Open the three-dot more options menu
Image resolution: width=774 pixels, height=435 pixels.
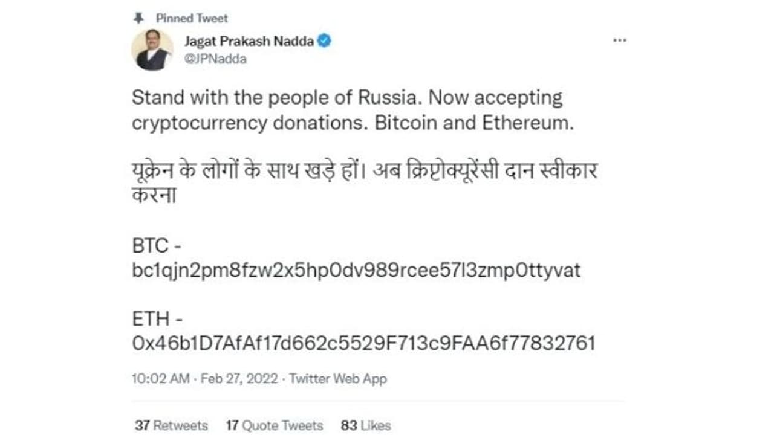(620, 40)
